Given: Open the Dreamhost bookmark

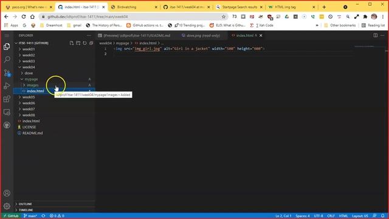Looking at the screenshot, I should [x=51, y=26].
